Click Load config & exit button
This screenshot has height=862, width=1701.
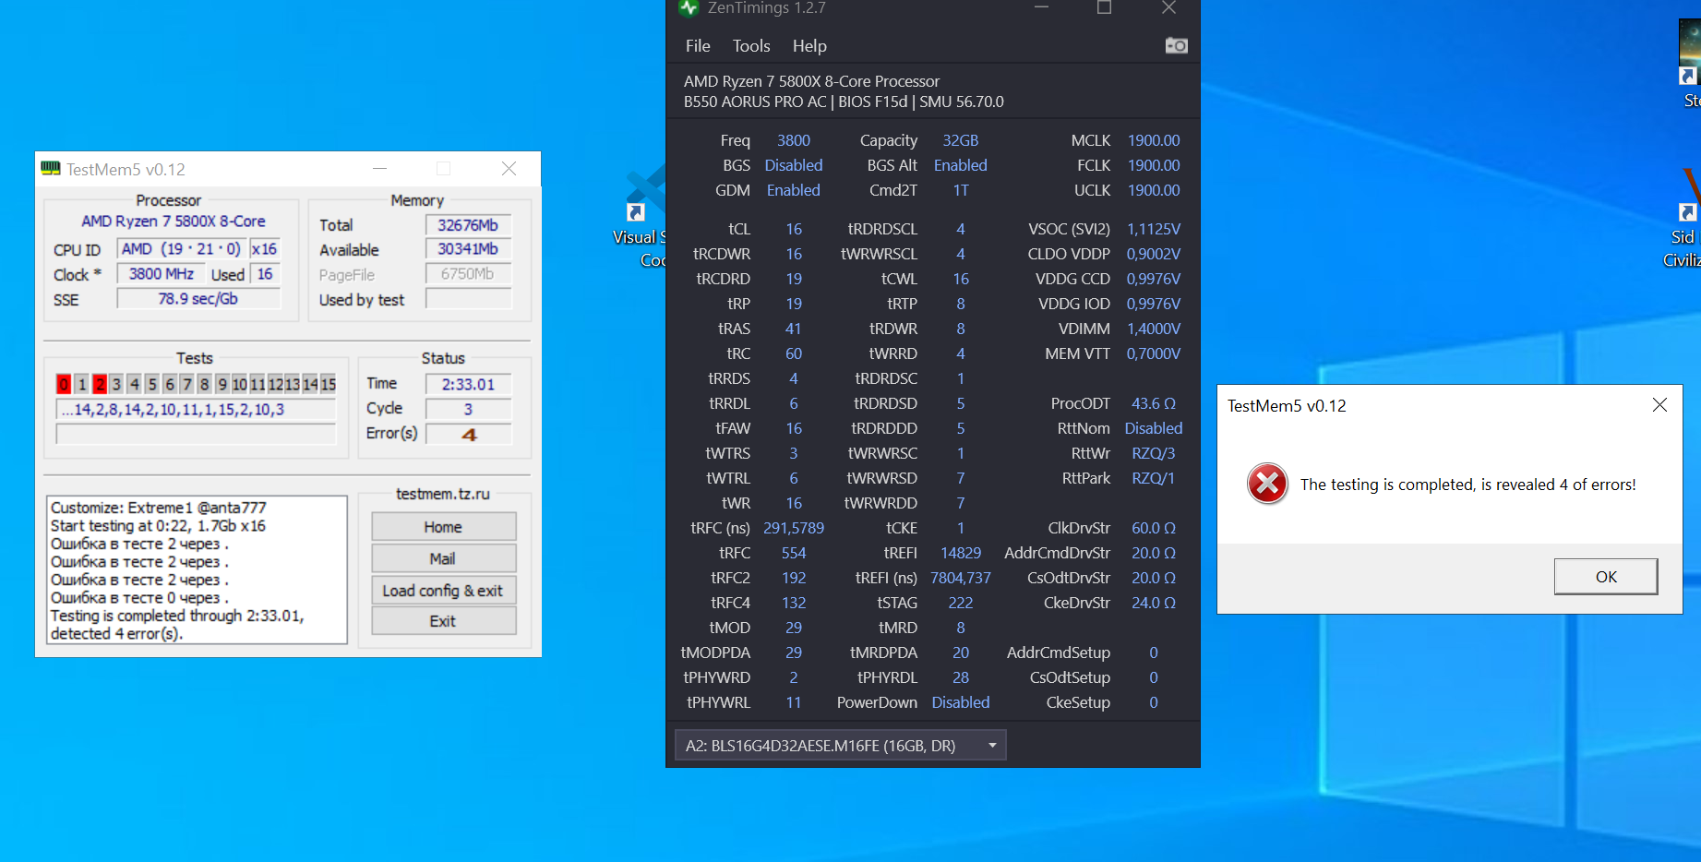[443, 591]
